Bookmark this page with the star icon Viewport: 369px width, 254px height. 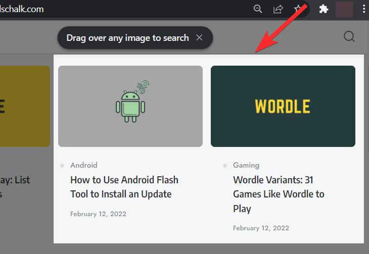pyautogui.click(x=298, y=9)
